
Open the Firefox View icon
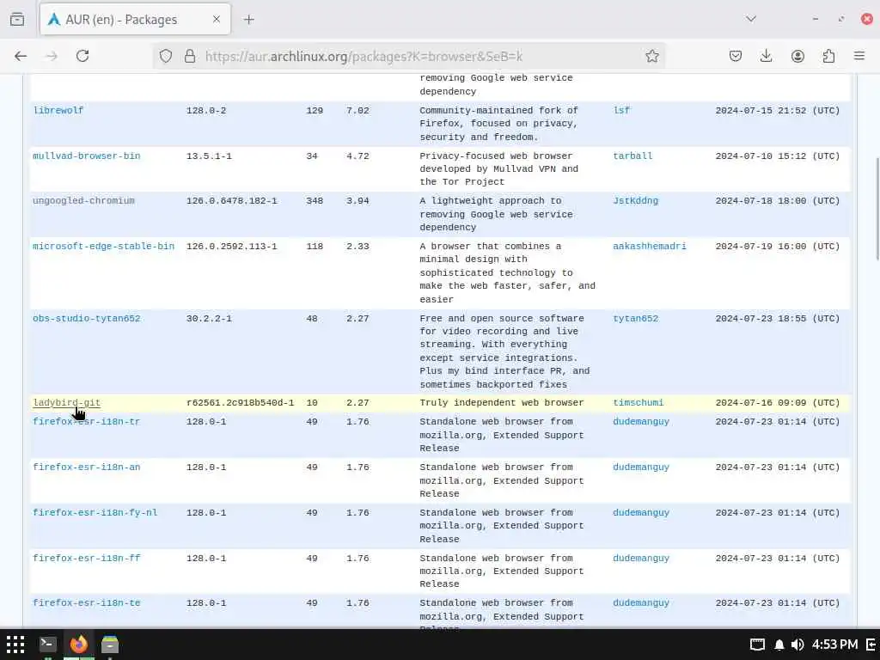pos(17,20)
